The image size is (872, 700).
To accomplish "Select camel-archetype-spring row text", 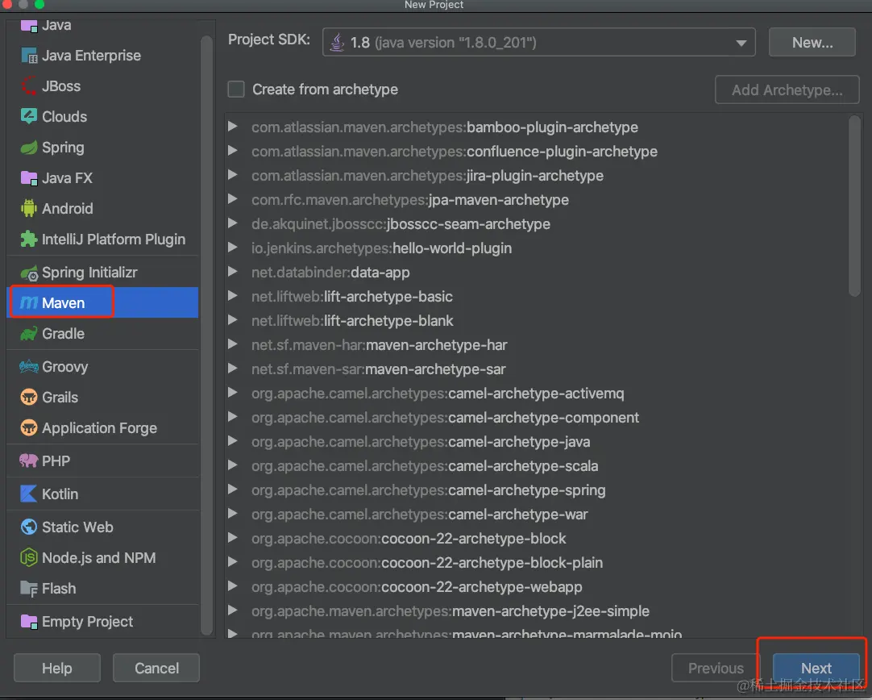I will (x=428, y=490).
